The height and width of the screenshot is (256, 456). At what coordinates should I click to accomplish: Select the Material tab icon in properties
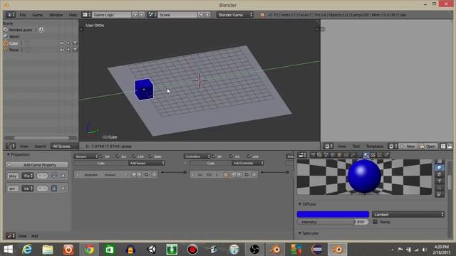[366, 155]
